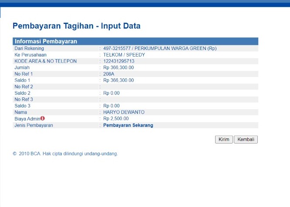Click the account number 497-3215577 value
The height and width of the screenshot is (207, 290).
click(118, 48)
